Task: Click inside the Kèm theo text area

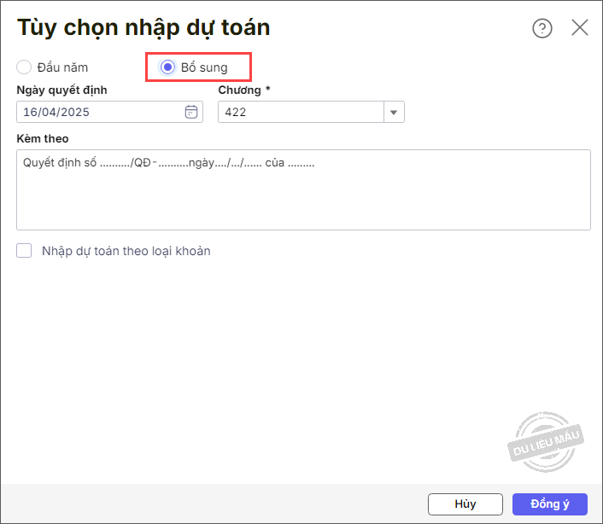Action: tap(303, 189)
